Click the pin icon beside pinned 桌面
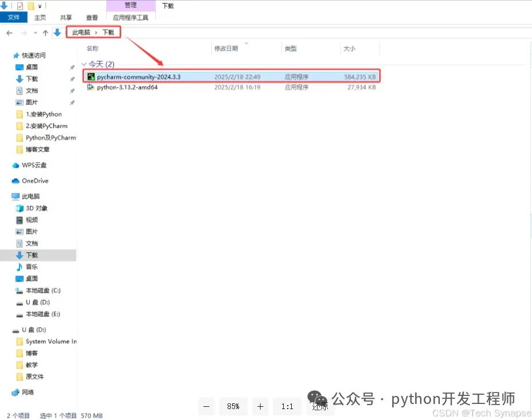This screenshot has width=532, height=420. coord(72,68)
